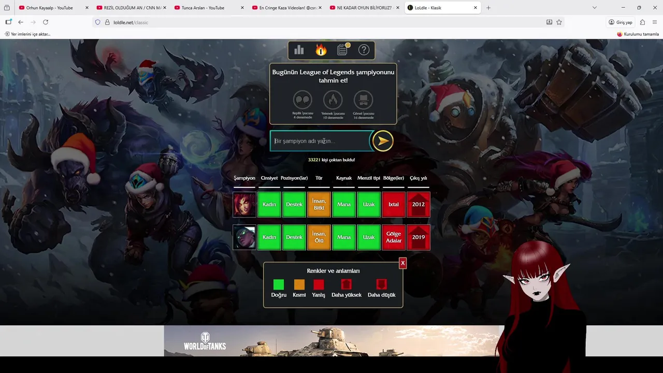Click the Bölge(ler) column header

click(x=394, y=178)
